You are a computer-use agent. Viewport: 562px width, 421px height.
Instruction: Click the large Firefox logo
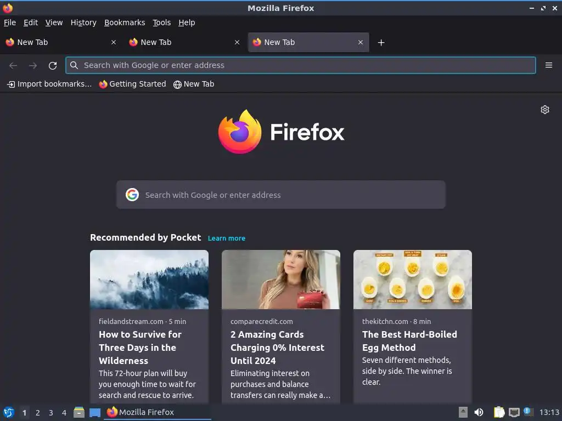(x=240, y=132)
